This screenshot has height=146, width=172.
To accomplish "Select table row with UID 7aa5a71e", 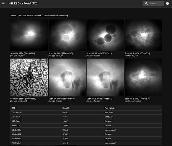I will 86,112.
